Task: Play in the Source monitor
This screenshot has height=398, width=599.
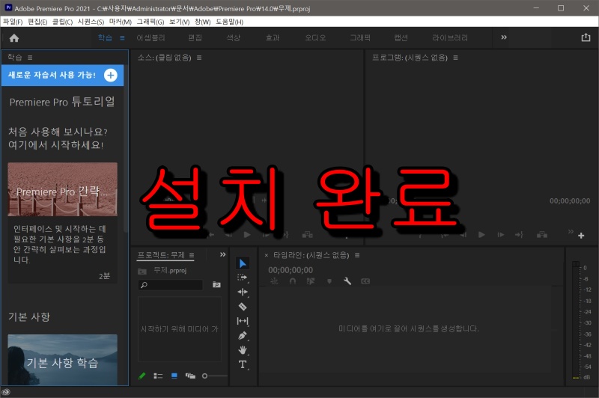Action: [x=247, y=235]
